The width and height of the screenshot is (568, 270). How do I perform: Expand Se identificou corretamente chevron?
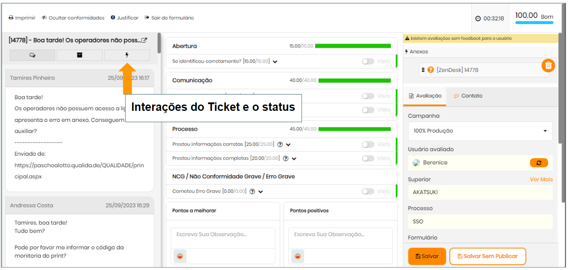point(275,62)
